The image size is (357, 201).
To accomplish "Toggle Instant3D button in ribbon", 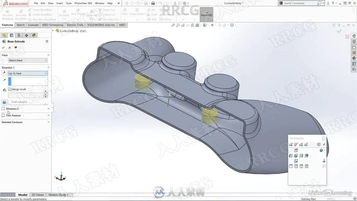I will tap(206, 14).
